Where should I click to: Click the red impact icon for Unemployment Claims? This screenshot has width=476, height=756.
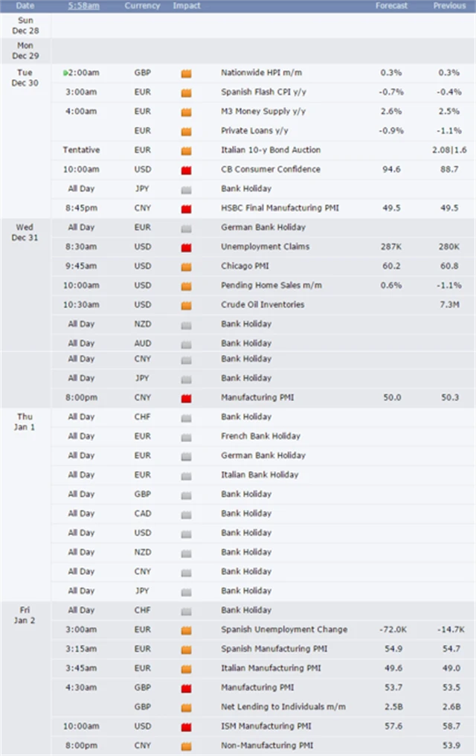(x=186, y=247)
